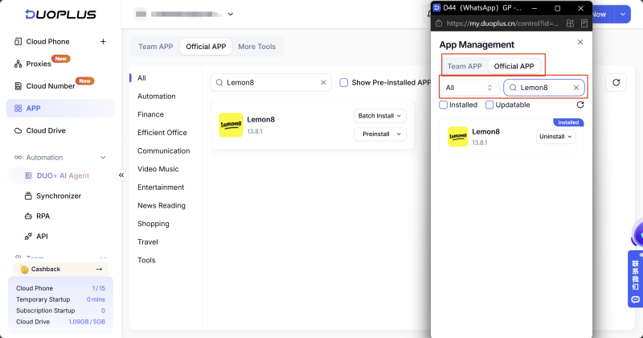Add a new cloud phone with plus icon

coord(103,42)
